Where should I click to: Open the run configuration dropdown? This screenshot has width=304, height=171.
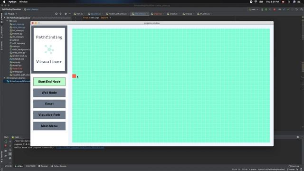(x=254, y=9)
